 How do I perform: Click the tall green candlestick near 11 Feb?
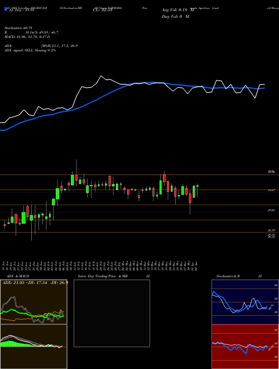click(x=73, y=180)
